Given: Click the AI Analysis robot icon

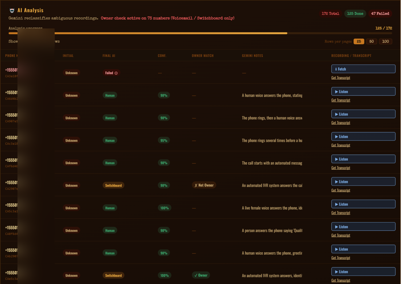Looking at the screenshot, I should [12, 11].
